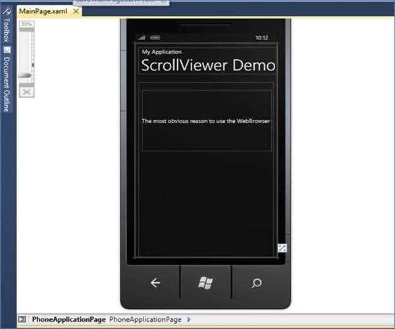The width and height of the screenshot is (395, 329).
Task: Expand the breadcrumb arrow after PhoneApplicationPage
Action: tap(189, 319)
